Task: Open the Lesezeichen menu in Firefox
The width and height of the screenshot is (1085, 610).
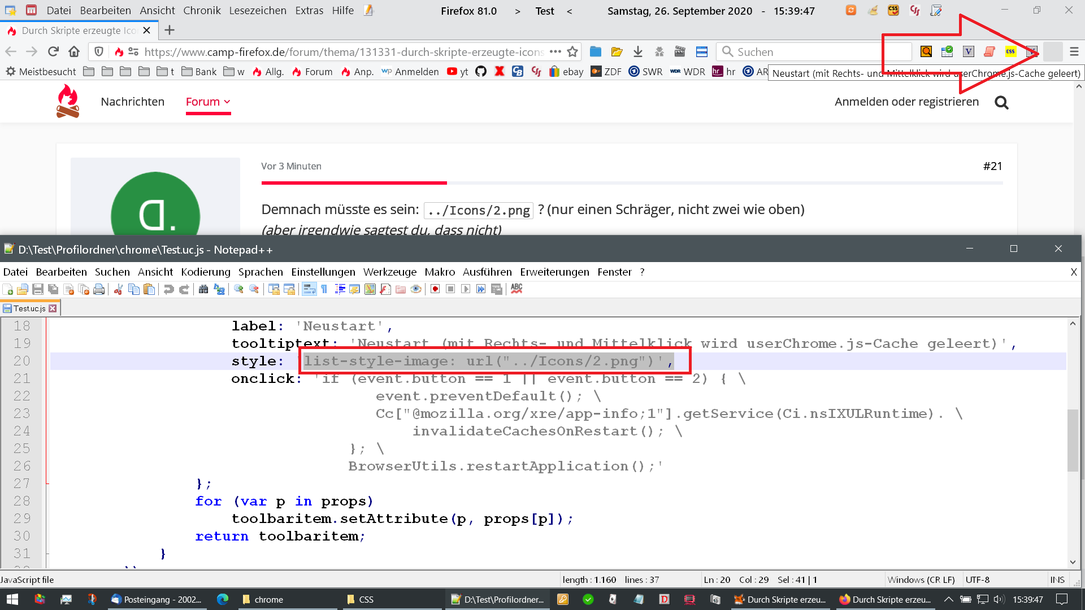Action: [258, 11]
